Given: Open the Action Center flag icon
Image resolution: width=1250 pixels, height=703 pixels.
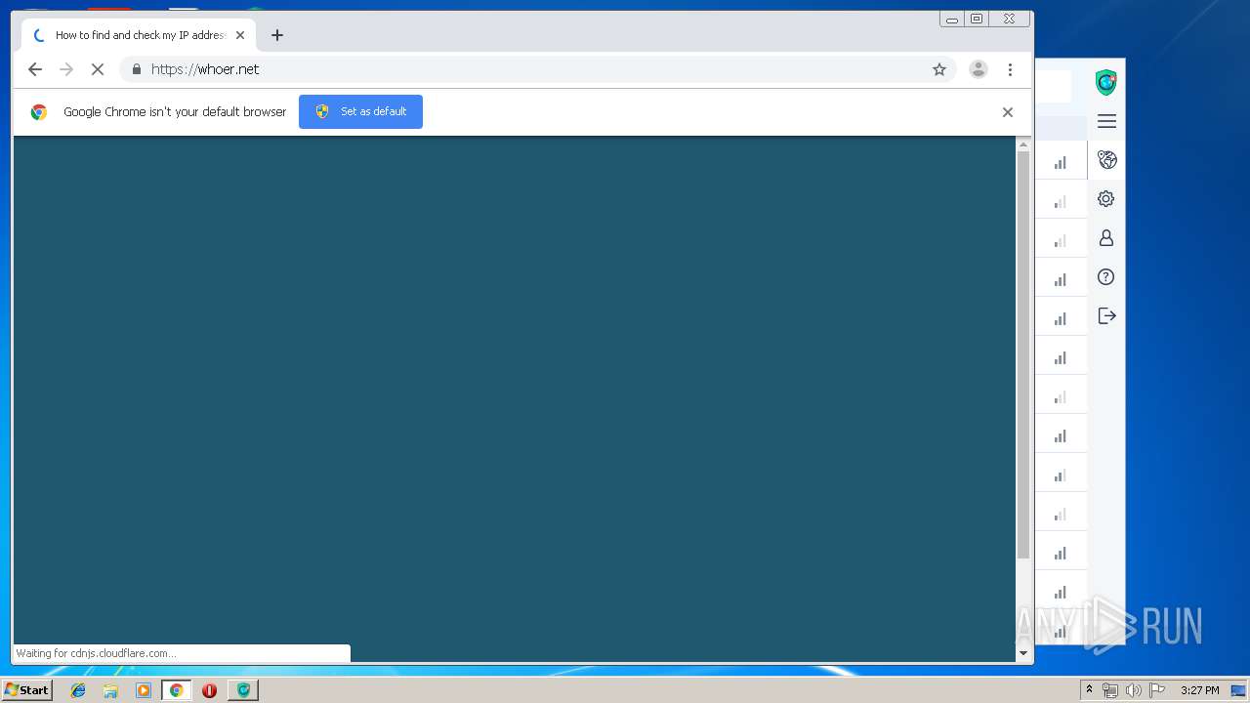Looking at the screenshot, I should [x=1156, y=690].
